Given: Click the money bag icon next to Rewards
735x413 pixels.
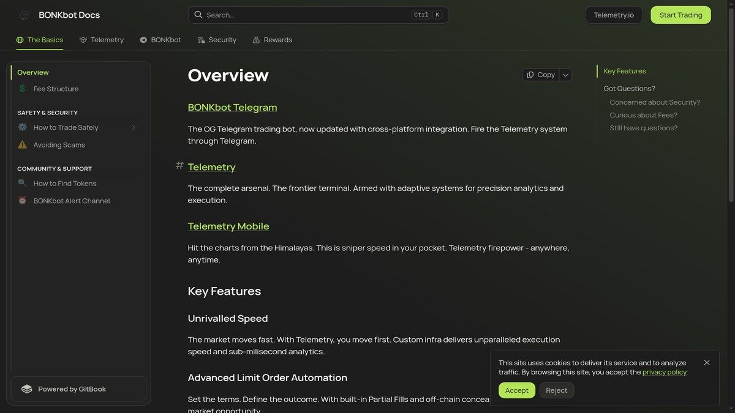Looking at the screenshot, I should point(255,39).
